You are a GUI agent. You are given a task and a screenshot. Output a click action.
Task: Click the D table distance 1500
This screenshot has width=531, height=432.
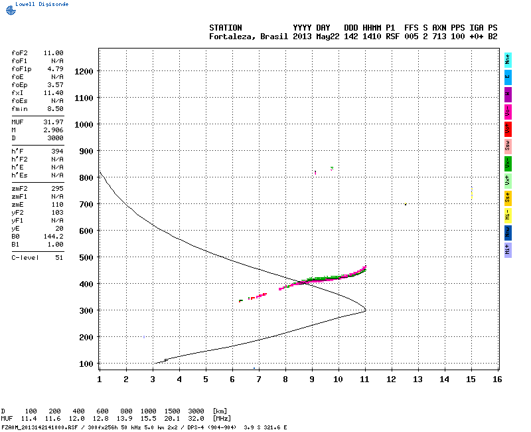click(172, 411)
